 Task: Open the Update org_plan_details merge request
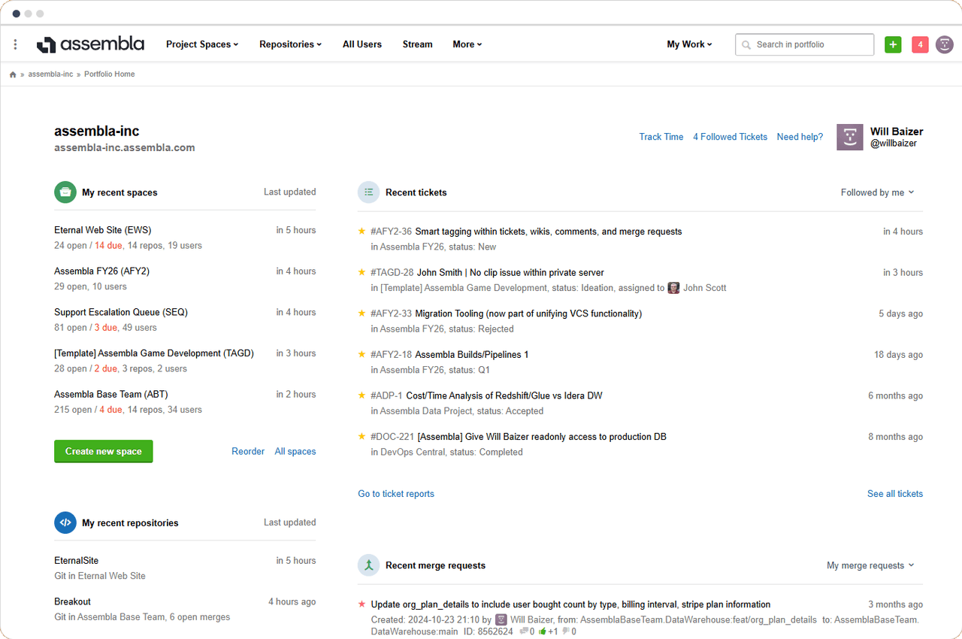click(x=570, y=604)
